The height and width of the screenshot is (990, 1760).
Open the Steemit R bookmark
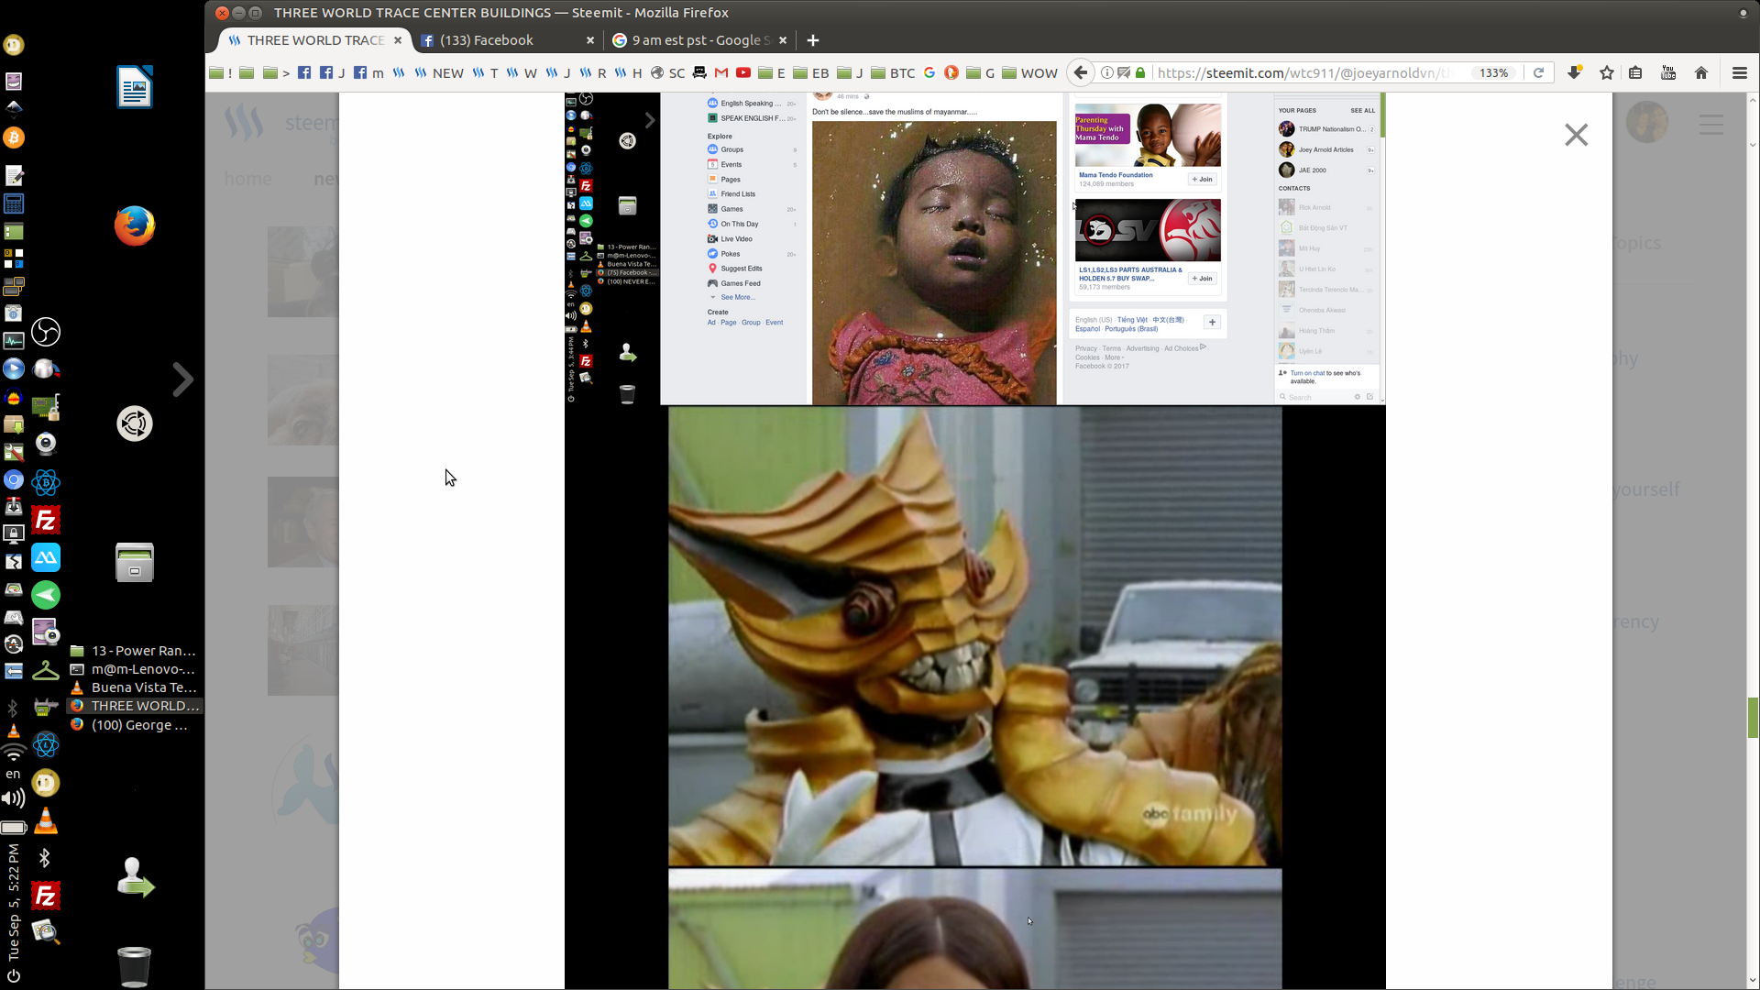(592, 72)
